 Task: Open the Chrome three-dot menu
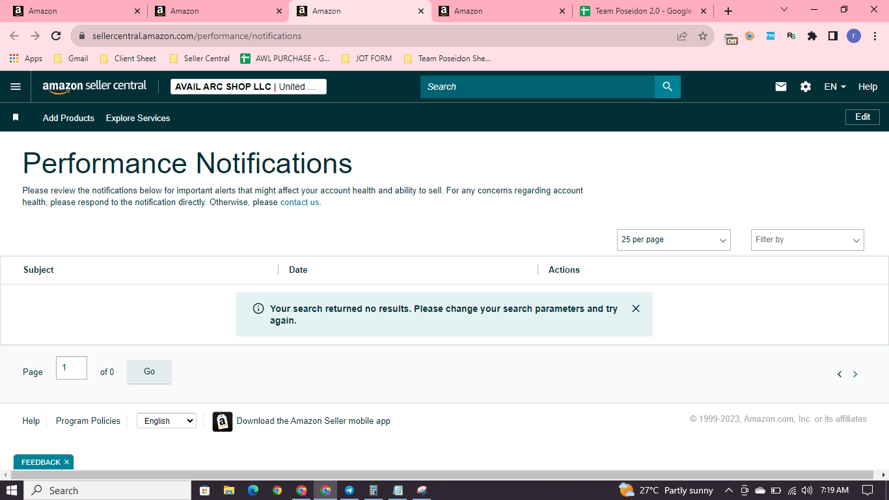click(875, 36)
